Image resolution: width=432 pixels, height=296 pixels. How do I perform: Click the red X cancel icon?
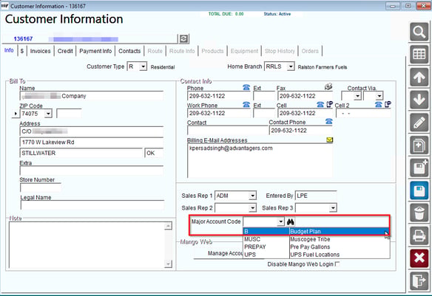(x=419, y=258)
